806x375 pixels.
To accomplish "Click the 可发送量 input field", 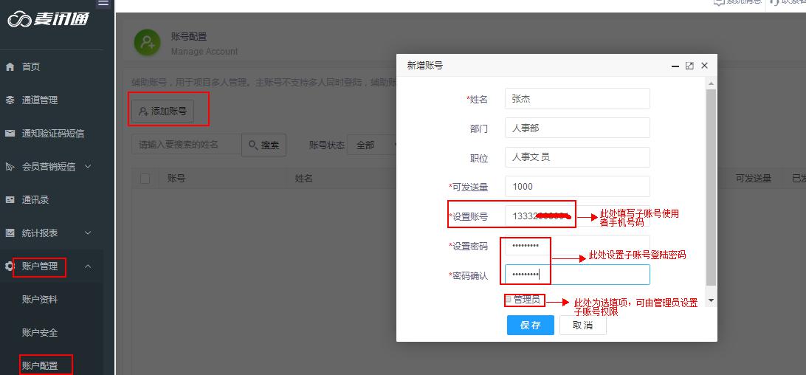I will pos(577,187).
